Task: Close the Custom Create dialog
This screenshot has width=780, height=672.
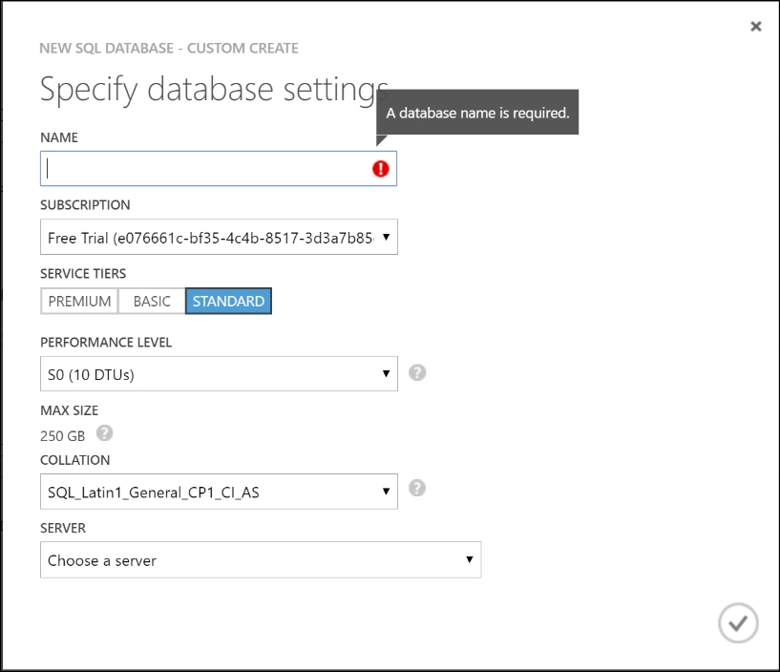Action: [x=756, y=26]
